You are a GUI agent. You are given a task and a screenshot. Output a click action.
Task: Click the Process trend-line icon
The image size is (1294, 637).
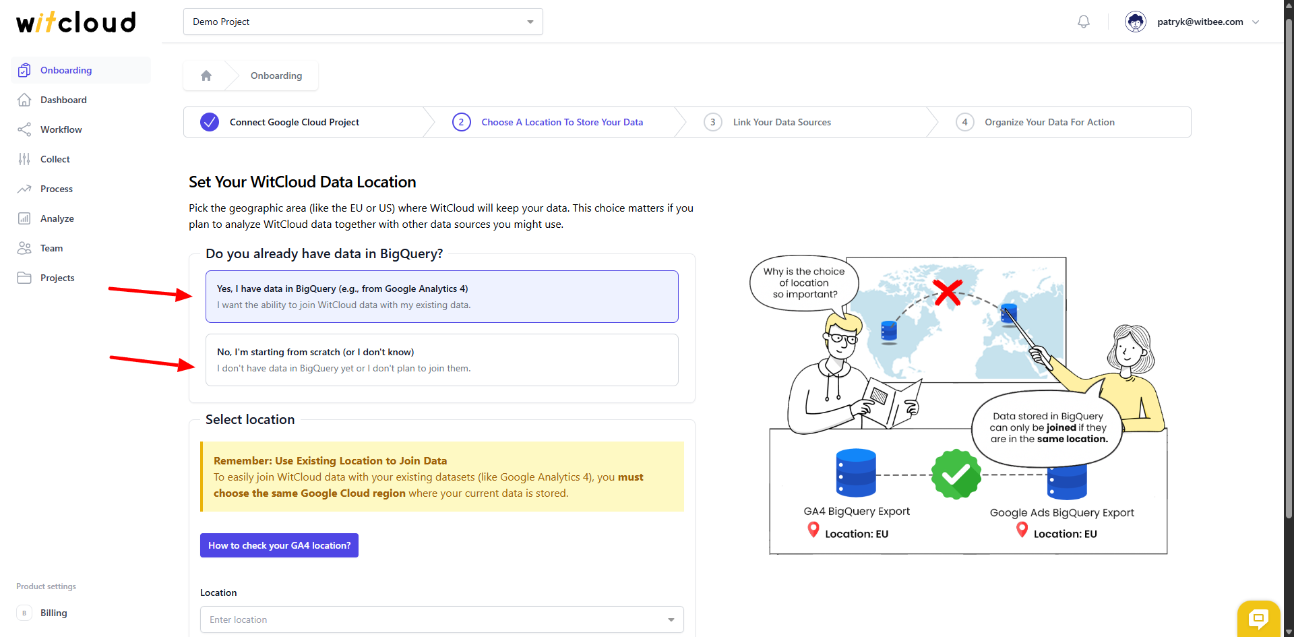point(24,189)
